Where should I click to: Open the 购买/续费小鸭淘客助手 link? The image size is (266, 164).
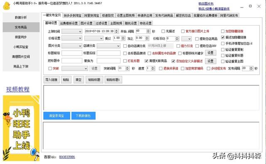pyautogui.click(x=214, y=9)
